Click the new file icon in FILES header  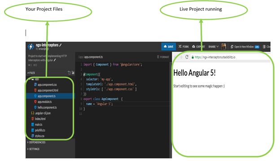click(69, 73)
